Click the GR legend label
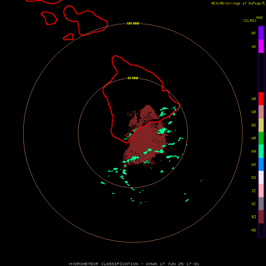Screen dimensions: 266x266 click(254, 112)
